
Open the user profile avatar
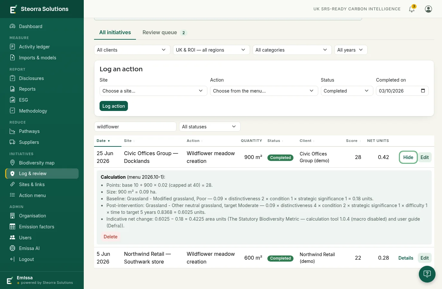pyautogui.click(x=428, y=9)
